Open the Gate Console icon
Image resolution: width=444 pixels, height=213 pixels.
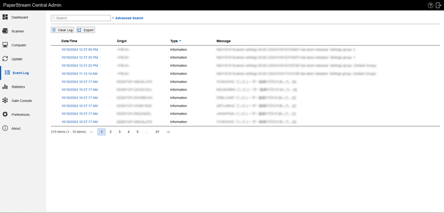5,101
